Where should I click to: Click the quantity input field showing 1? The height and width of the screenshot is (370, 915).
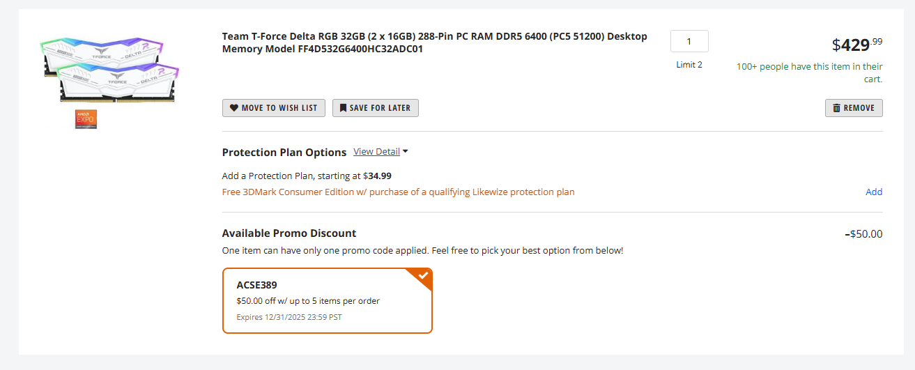click(689, 41)
